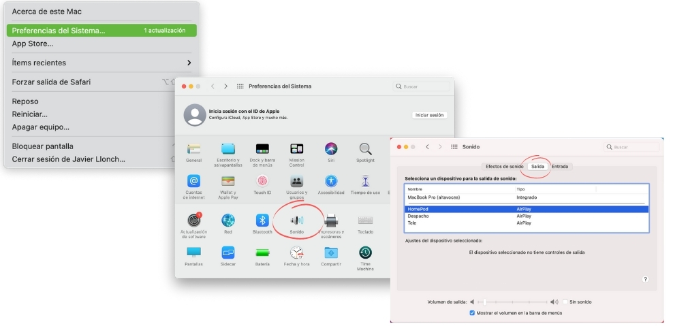Viewport: 688px width, 326px height.
Task: Open Tiempo de uso pane
Action: (365, 182)
